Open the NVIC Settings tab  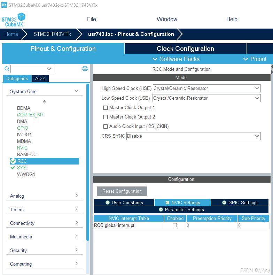point(183,203)
